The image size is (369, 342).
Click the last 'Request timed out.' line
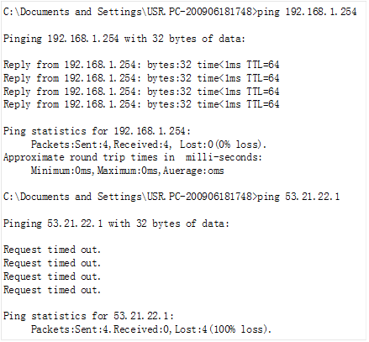pyautogui.click(x=52, y=290)
